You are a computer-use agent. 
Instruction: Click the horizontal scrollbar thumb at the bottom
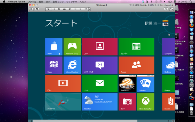coord(85,121)
